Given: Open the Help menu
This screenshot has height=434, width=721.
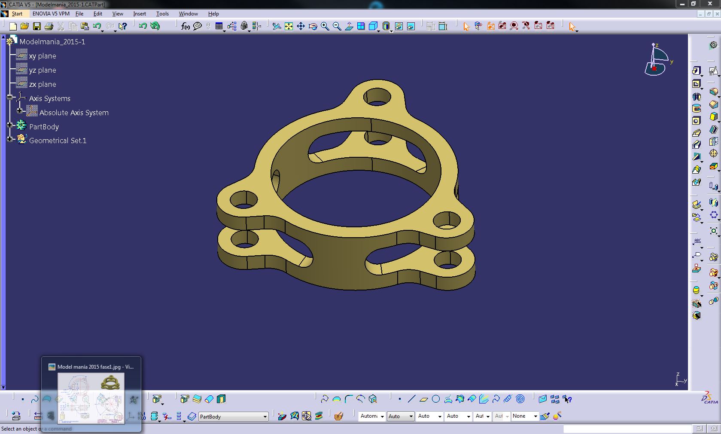Looking at the screenshot, I should (x=213, y=14).
